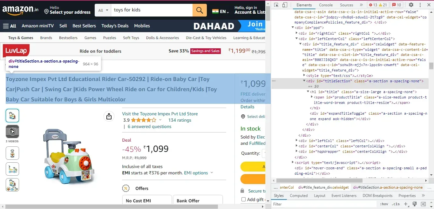434x209 pixels.
Task: Show more Styles pane tabs chevron
Action: 423,196
